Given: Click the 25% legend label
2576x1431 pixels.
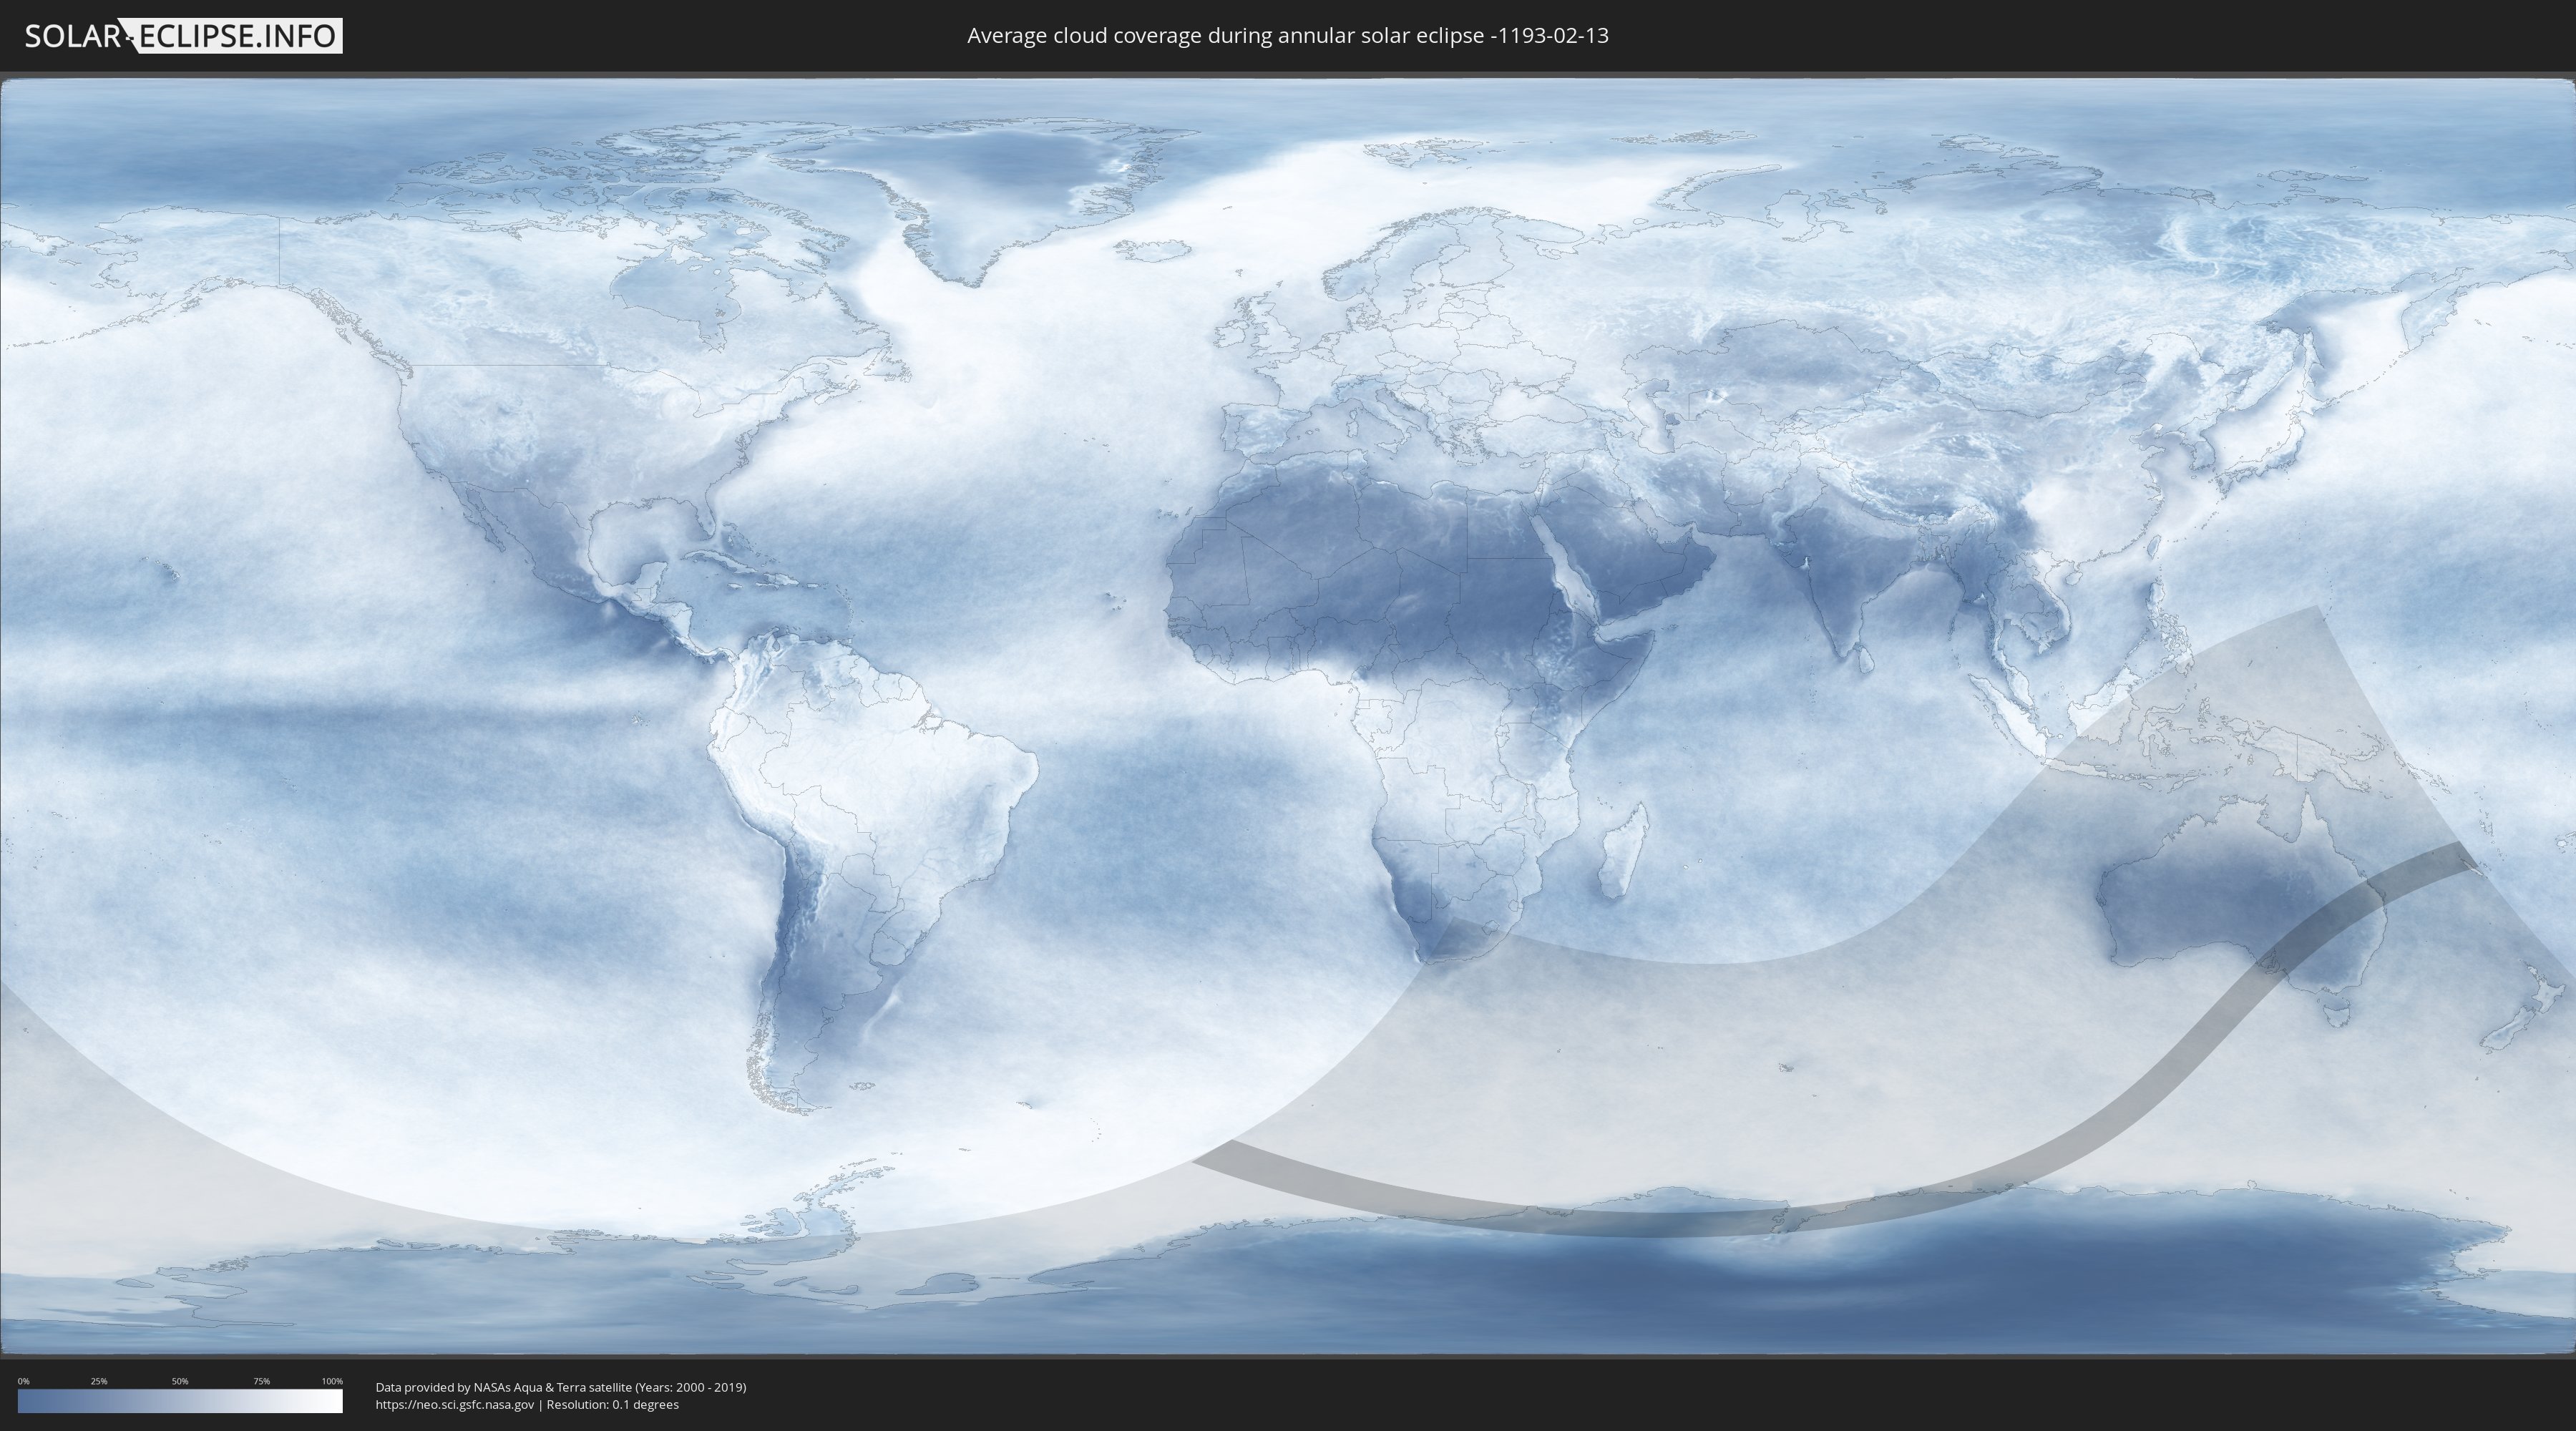Looking at the screenshot, I should pyautogui.click(x=99, y=1381).
